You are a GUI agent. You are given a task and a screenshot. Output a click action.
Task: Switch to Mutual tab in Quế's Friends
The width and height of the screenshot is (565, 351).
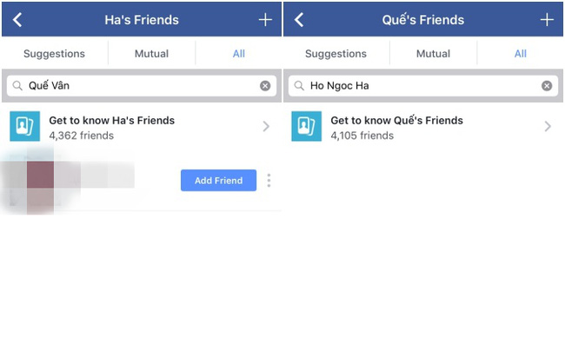(x=433, y=54)
